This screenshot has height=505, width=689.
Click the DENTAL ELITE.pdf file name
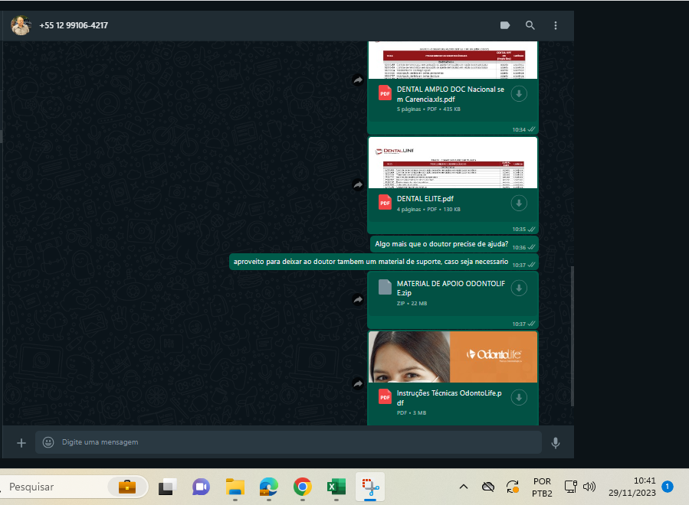[x=425, y=199]
